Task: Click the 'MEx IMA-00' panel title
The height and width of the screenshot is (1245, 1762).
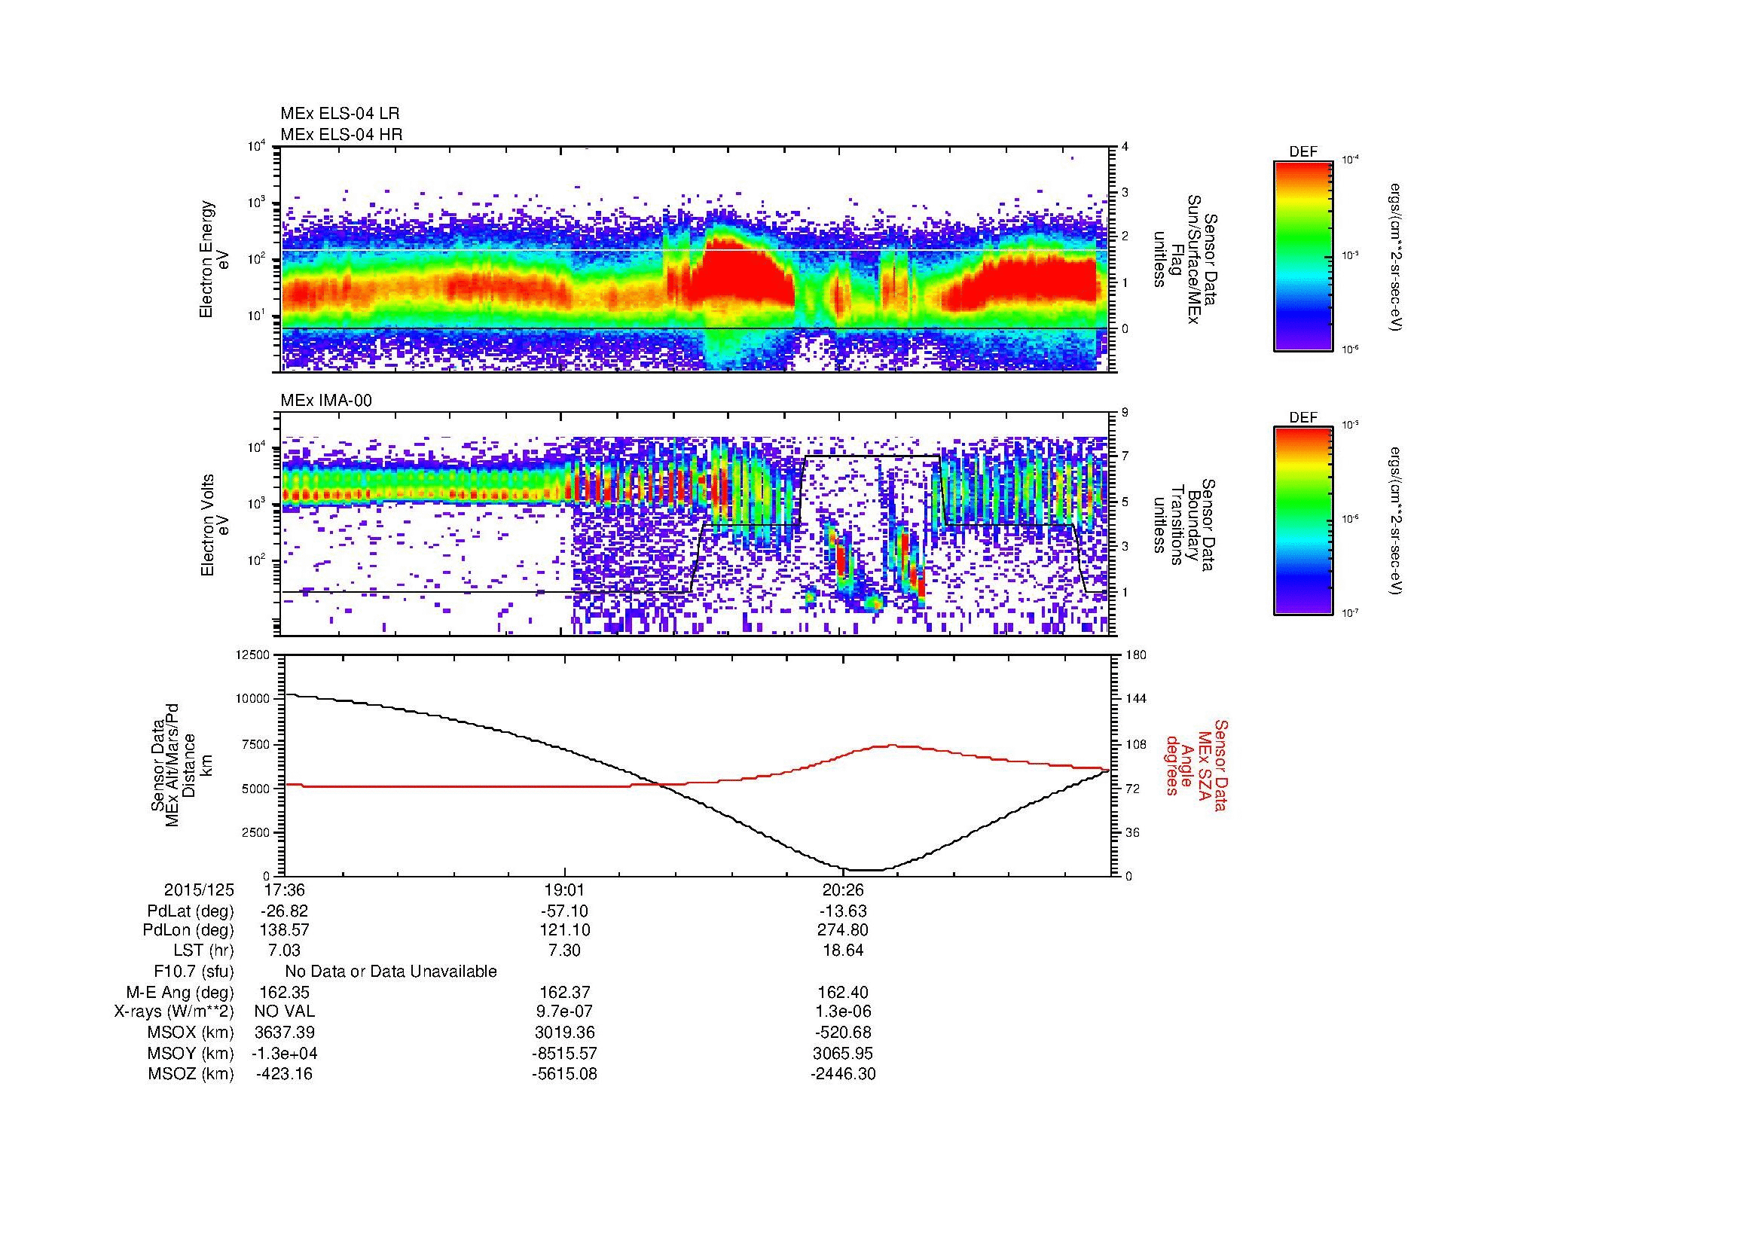Action: [x=326, y=401]
